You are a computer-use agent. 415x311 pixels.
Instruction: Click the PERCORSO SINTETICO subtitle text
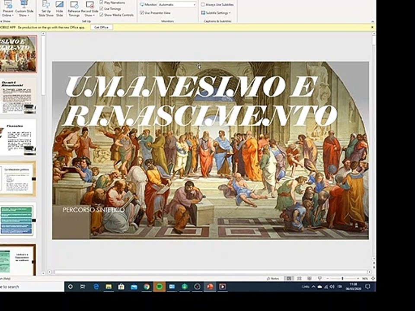coord(93,210)
